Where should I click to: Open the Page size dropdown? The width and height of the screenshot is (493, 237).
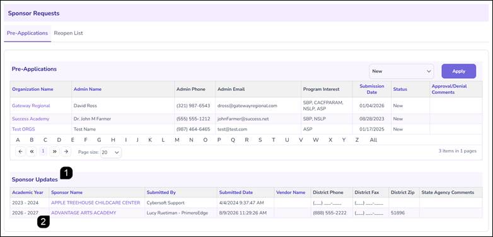click(111, 153)
